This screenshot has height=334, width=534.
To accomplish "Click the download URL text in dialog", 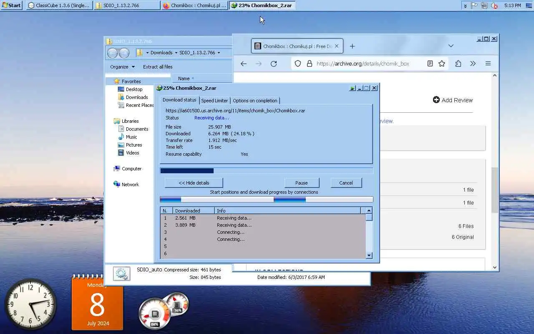I will click(235, 111).
